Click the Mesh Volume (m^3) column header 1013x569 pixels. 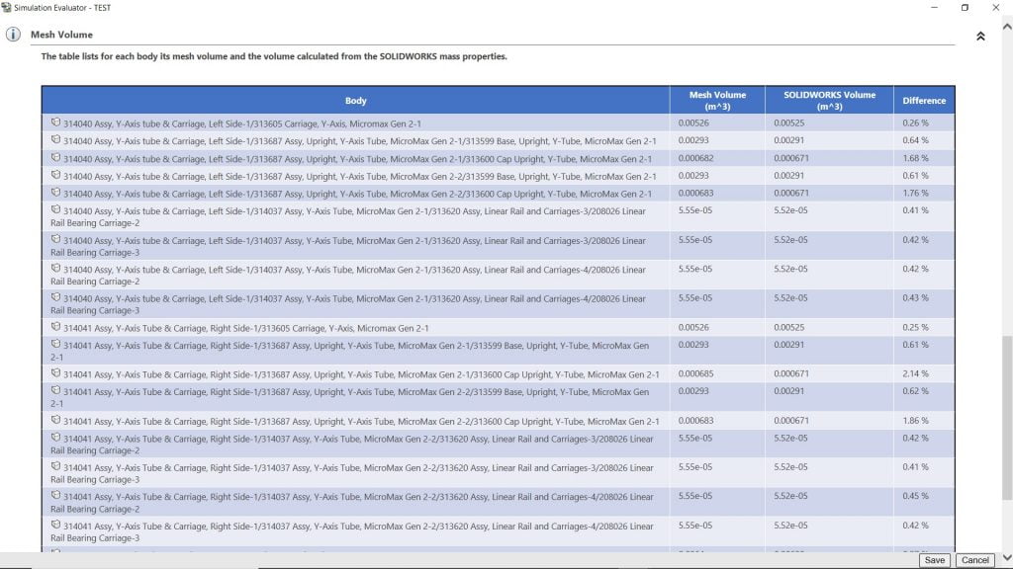click(x=717, y=100)
